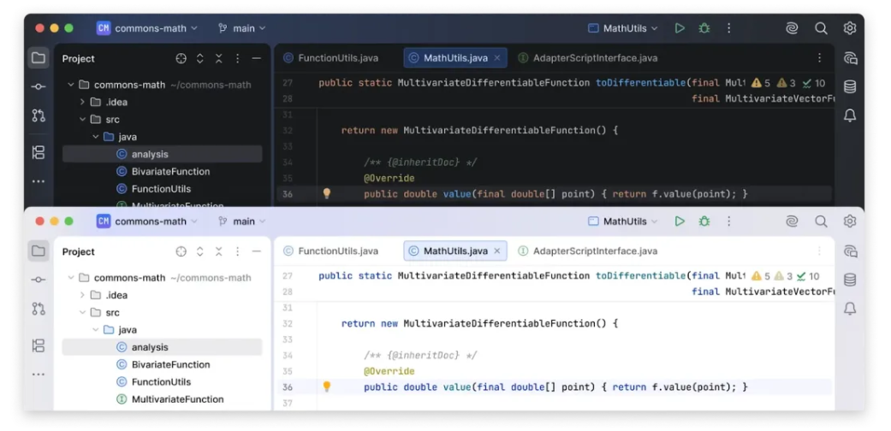Open commons-math project dropdown in dark window
This screenshot has width=891, height=431.
point(147,28)
